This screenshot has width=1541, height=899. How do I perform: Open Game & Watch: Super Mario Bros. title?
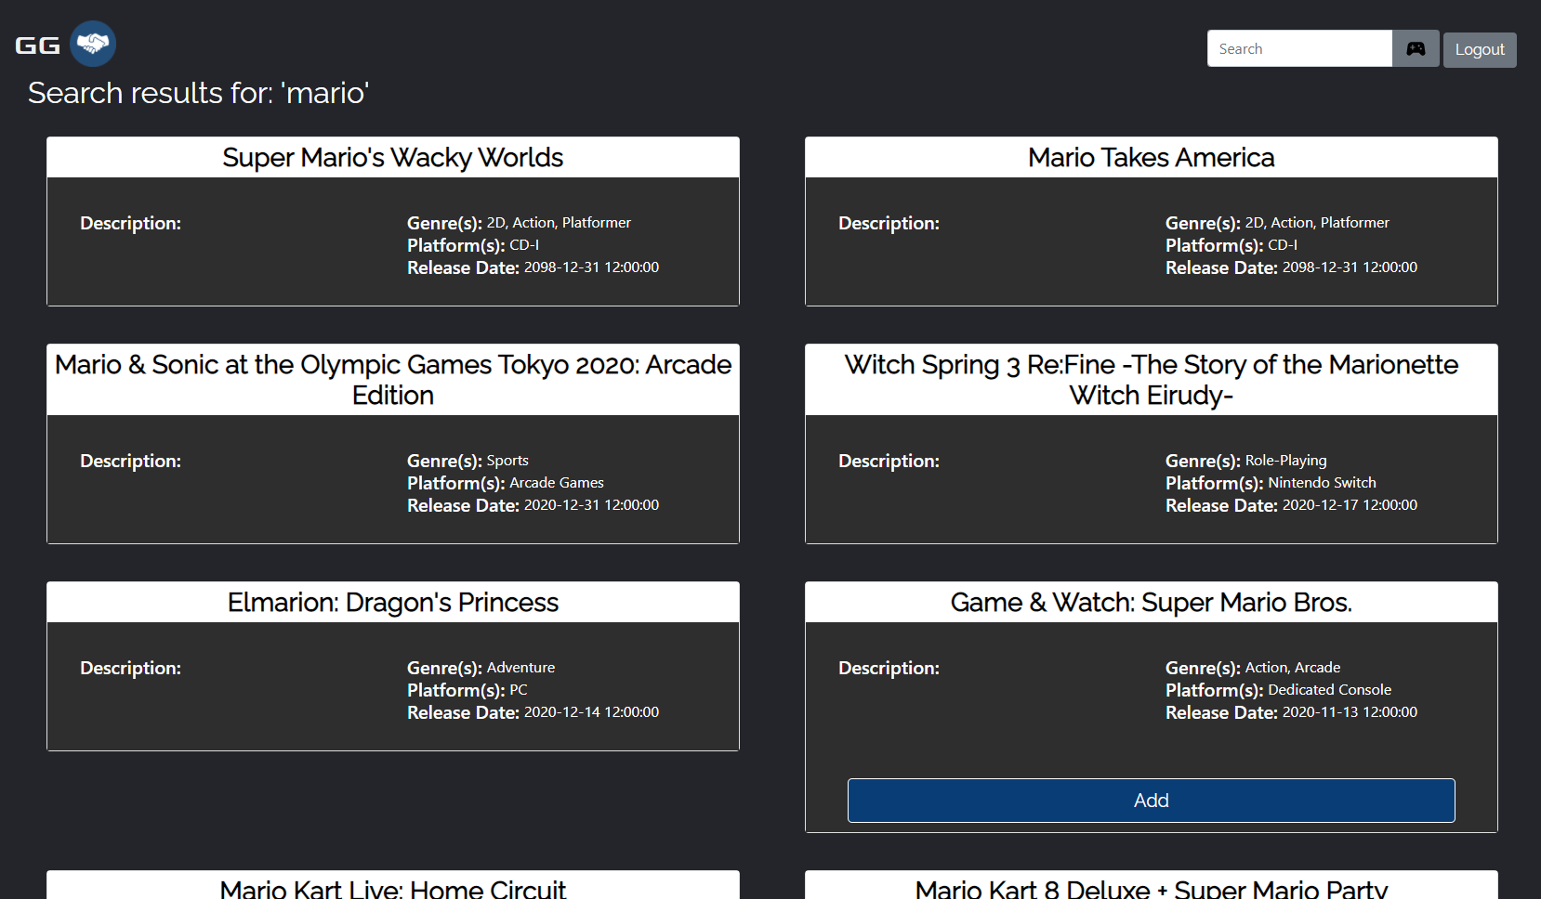point(1152,603)
